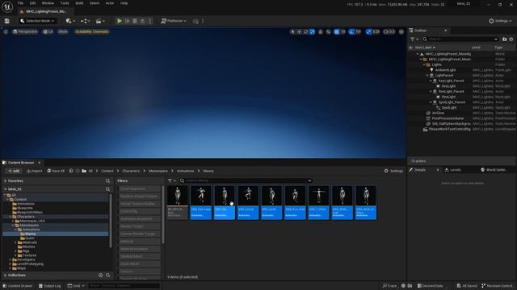Open the quick add to project dropdown icon
517x290 pixels.
tap(70, 21)
